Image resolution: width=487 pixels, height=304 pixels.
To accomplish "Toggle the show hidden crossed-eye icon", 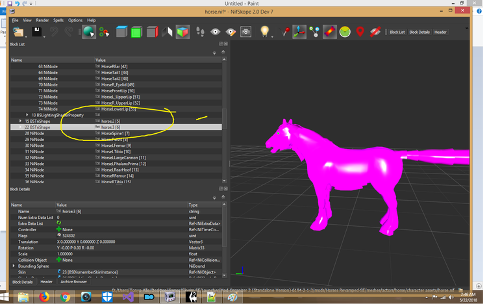I will [375, 32].
